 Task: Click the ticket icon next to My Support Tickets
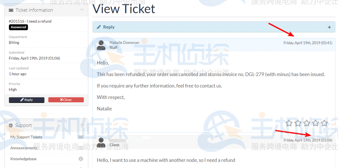pyautogui.click(x=81, y=137)
